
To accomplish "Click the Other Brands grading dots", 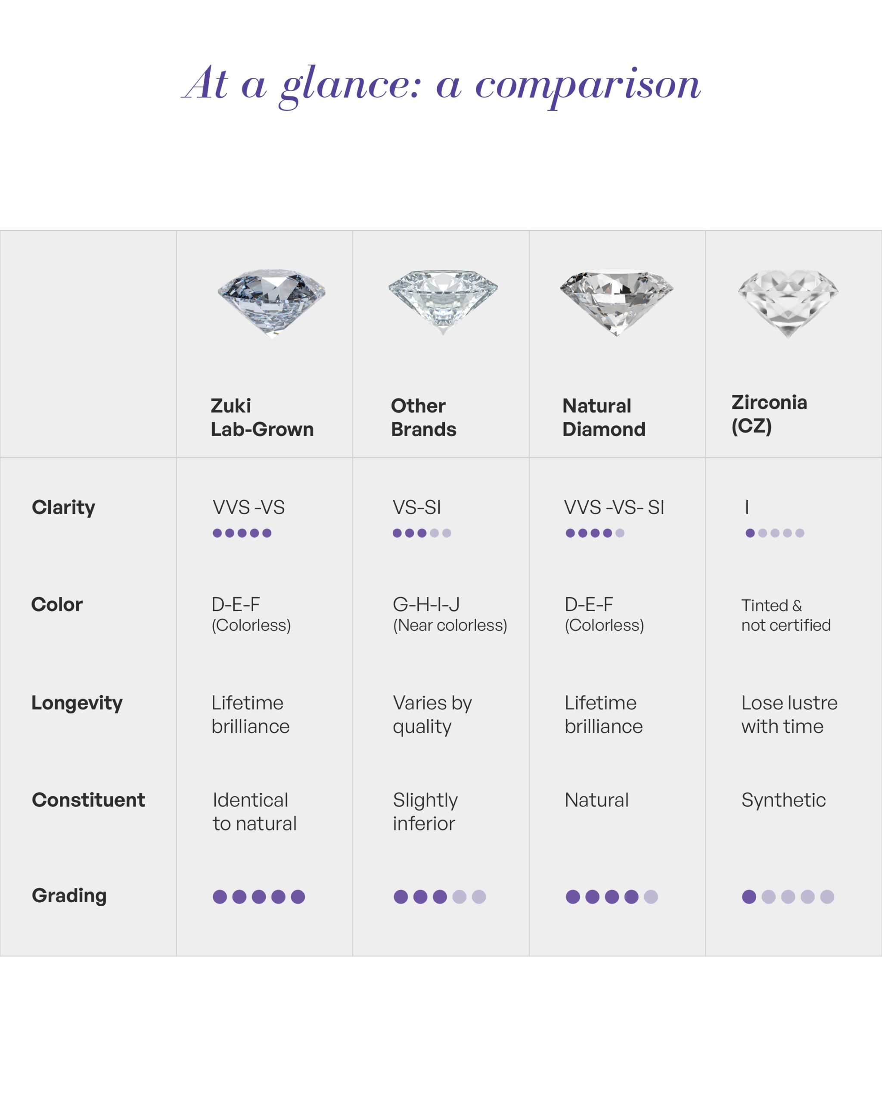I will [x=440, y=897].
